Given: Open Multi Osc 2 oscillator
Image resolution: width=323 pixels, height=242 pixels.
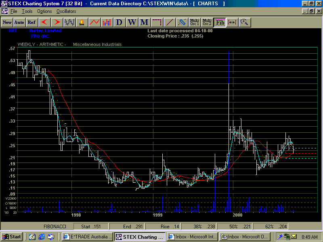Looking at the screenshot, I should pos(207,22).
